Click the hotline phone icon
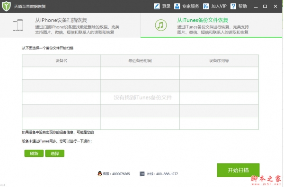 point(142,174)
